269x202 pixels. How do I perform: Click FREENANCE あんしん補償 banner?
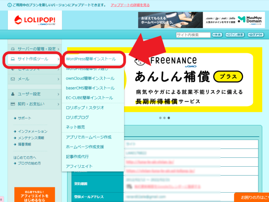pos(165,80)
